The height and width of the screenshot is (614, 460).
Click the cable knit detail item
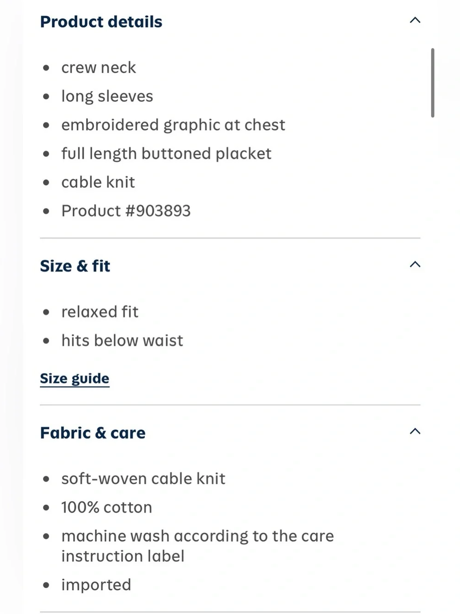98,182
